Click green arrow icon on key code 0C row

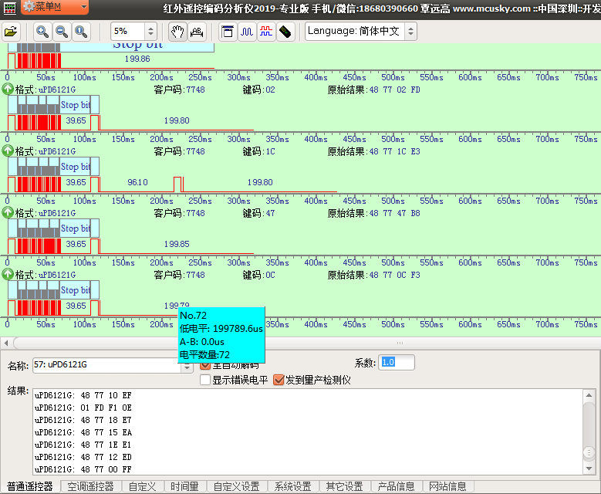coord(8,274)
